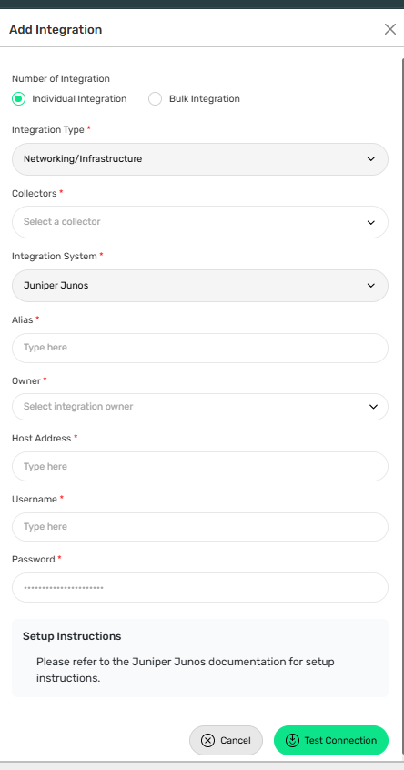The image size is (404, 770).
Task: Open the Integration Type dropdown
Action: (x=200, y=159)
